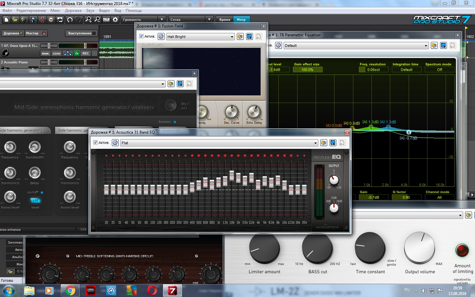Viewport: 475px width, 297px height.
Task: Toggle Актив checkbox in Fusion Field
Action: tap(142, 36)
